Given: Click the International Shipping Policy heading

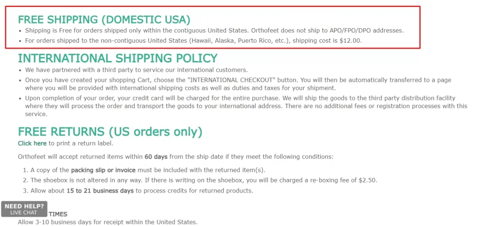Looking at the screenshot, I should point(118,59).
